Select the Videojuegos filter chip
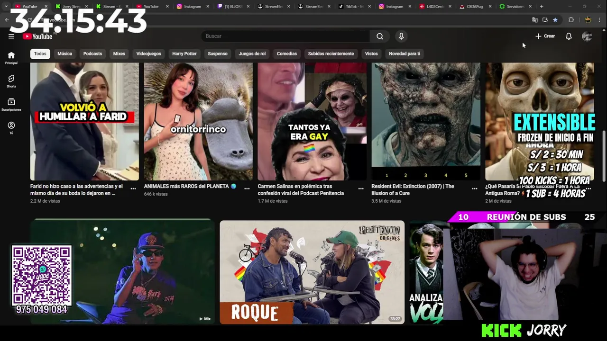Image resolution: width=607 pixels, height=341 pixels. pyautogui.click(x=149, y=54)
